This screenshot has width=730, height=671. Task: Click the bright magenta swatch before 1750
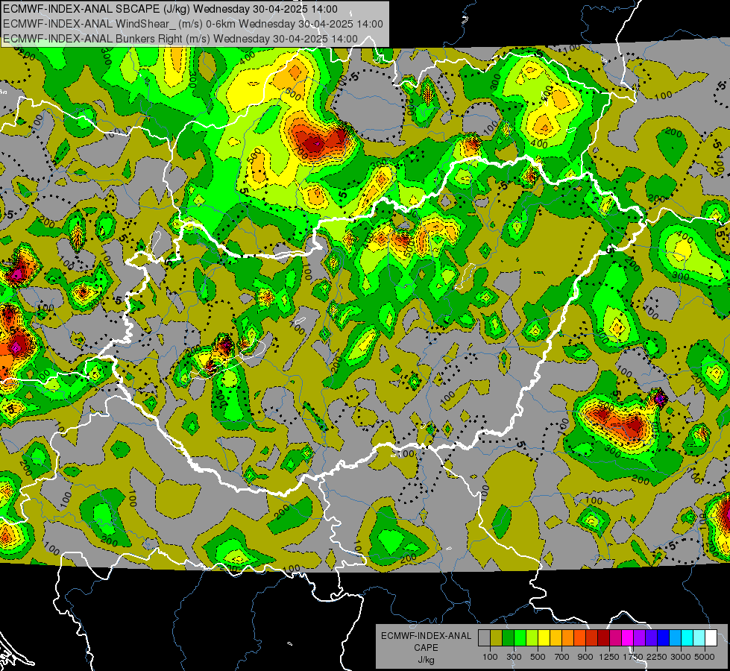(628, 637)
